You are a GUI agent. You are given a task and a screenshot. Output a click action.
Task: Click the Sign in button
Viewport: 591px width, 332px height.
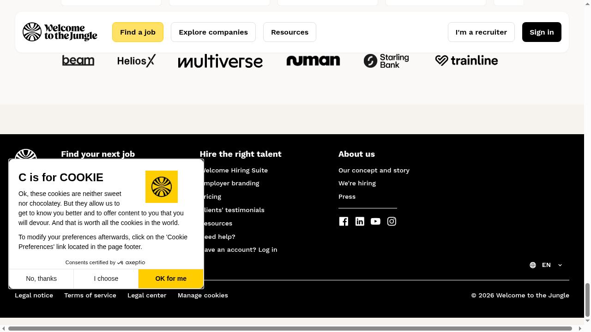[542, 32]
